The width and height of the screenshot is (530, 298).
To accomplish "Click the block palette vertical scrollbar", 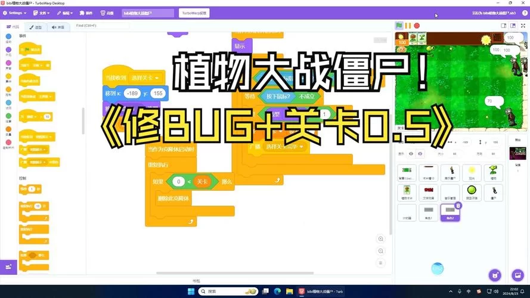I will (x=83, y=121).
